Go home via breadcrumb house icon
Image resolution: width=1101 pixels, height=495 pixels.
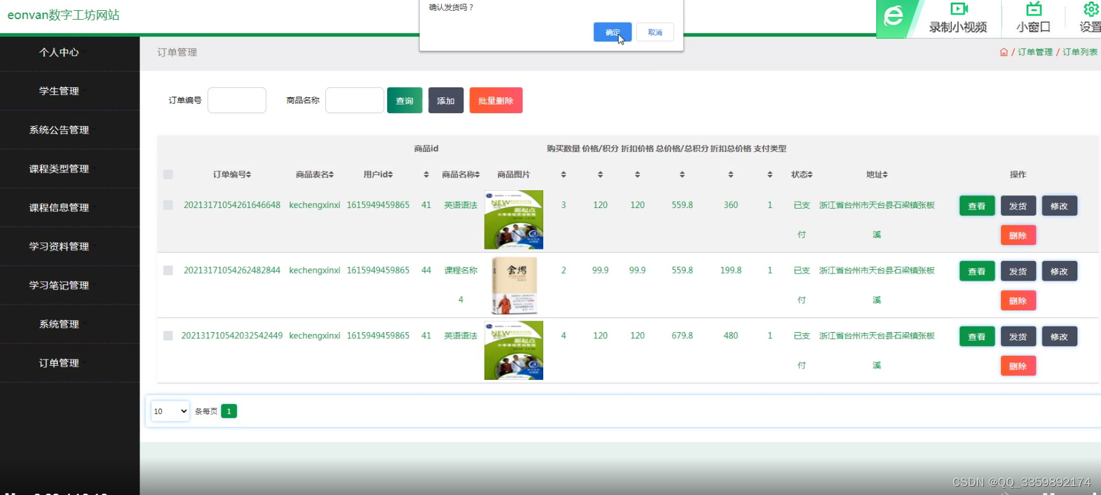pos(1004,52)
